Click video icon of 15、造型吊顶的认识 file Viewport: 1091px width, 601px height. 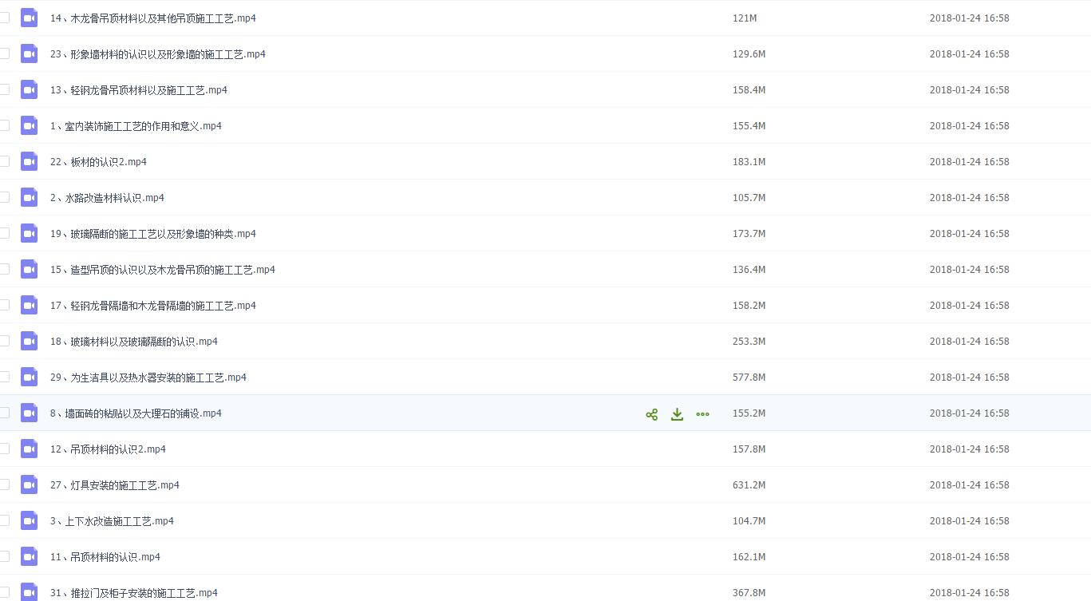[x=30, y=269]
